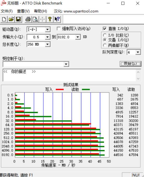Expand transfer size start 0.5 dropdown
The image size is (144, 177).
48,37
